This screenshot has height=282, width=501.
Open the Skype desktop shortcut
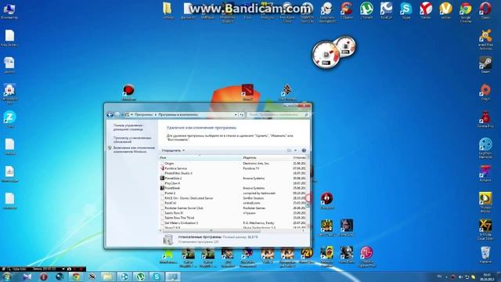coord(405,10)
